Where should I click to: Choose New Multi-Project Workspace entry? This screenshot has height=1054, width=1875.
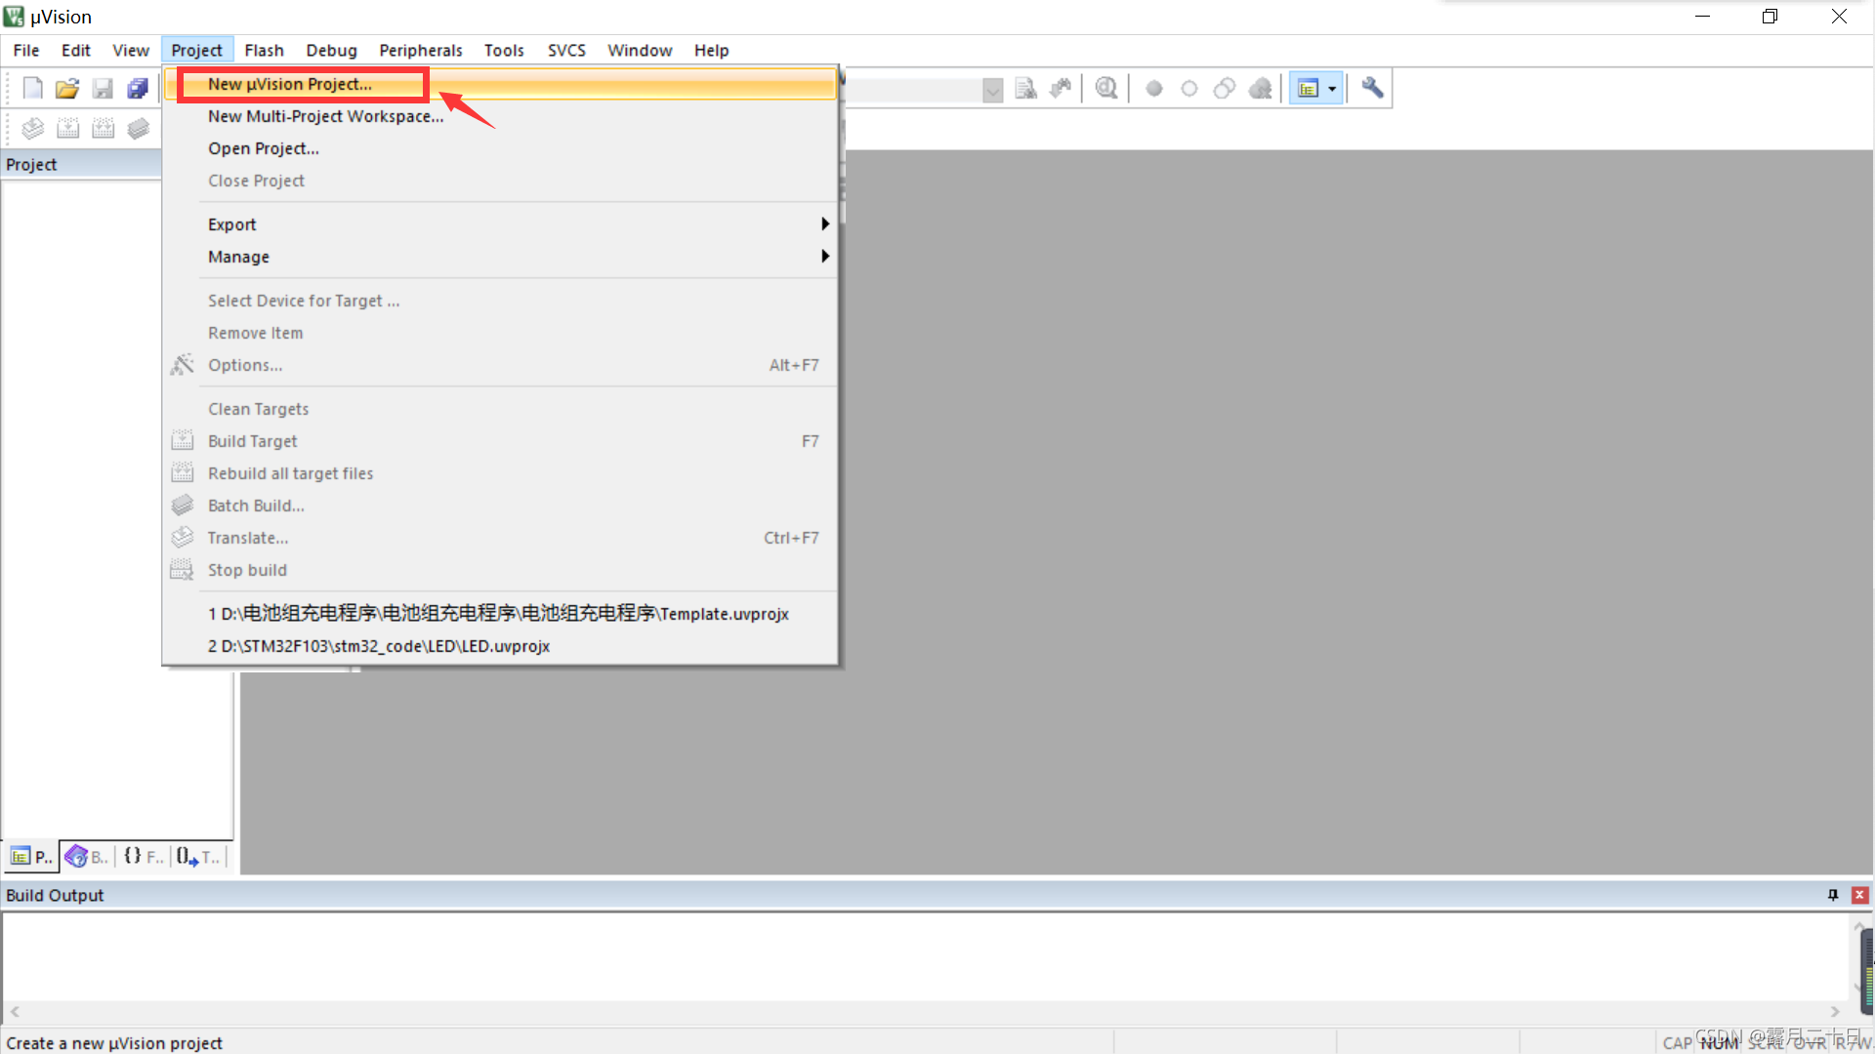click(500, 117)
